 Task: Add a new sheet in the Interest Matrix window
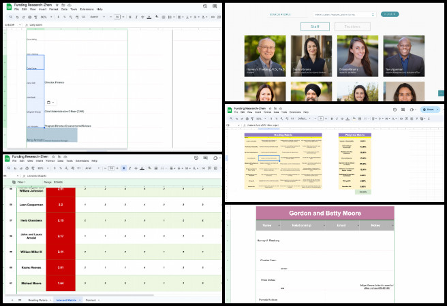point(12,300)
